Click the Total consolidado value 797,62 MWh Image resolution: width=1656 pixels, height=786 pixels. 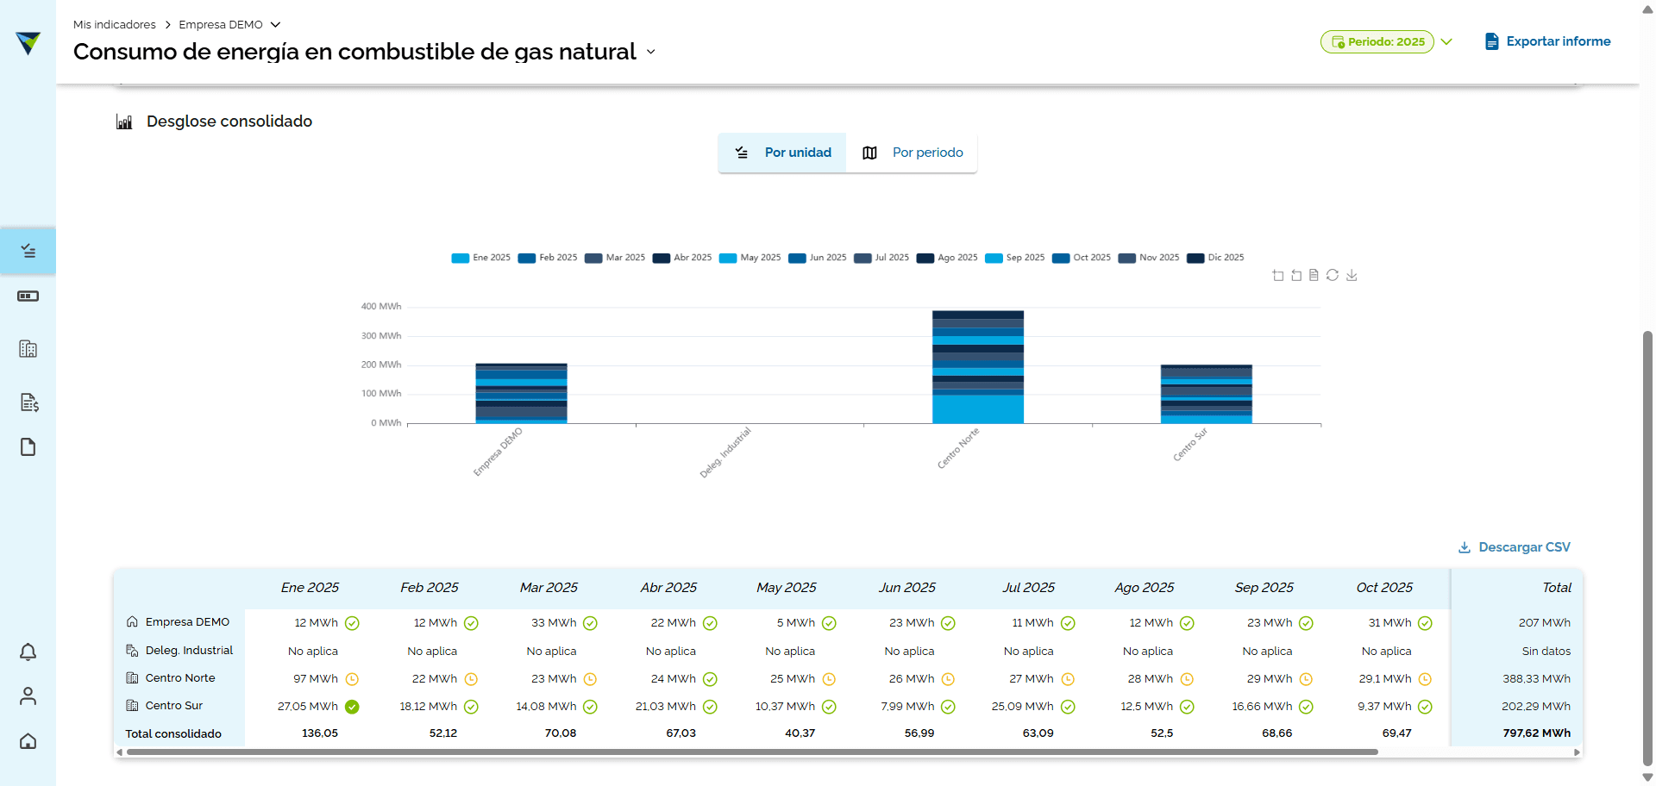(x=1537, y=733)
